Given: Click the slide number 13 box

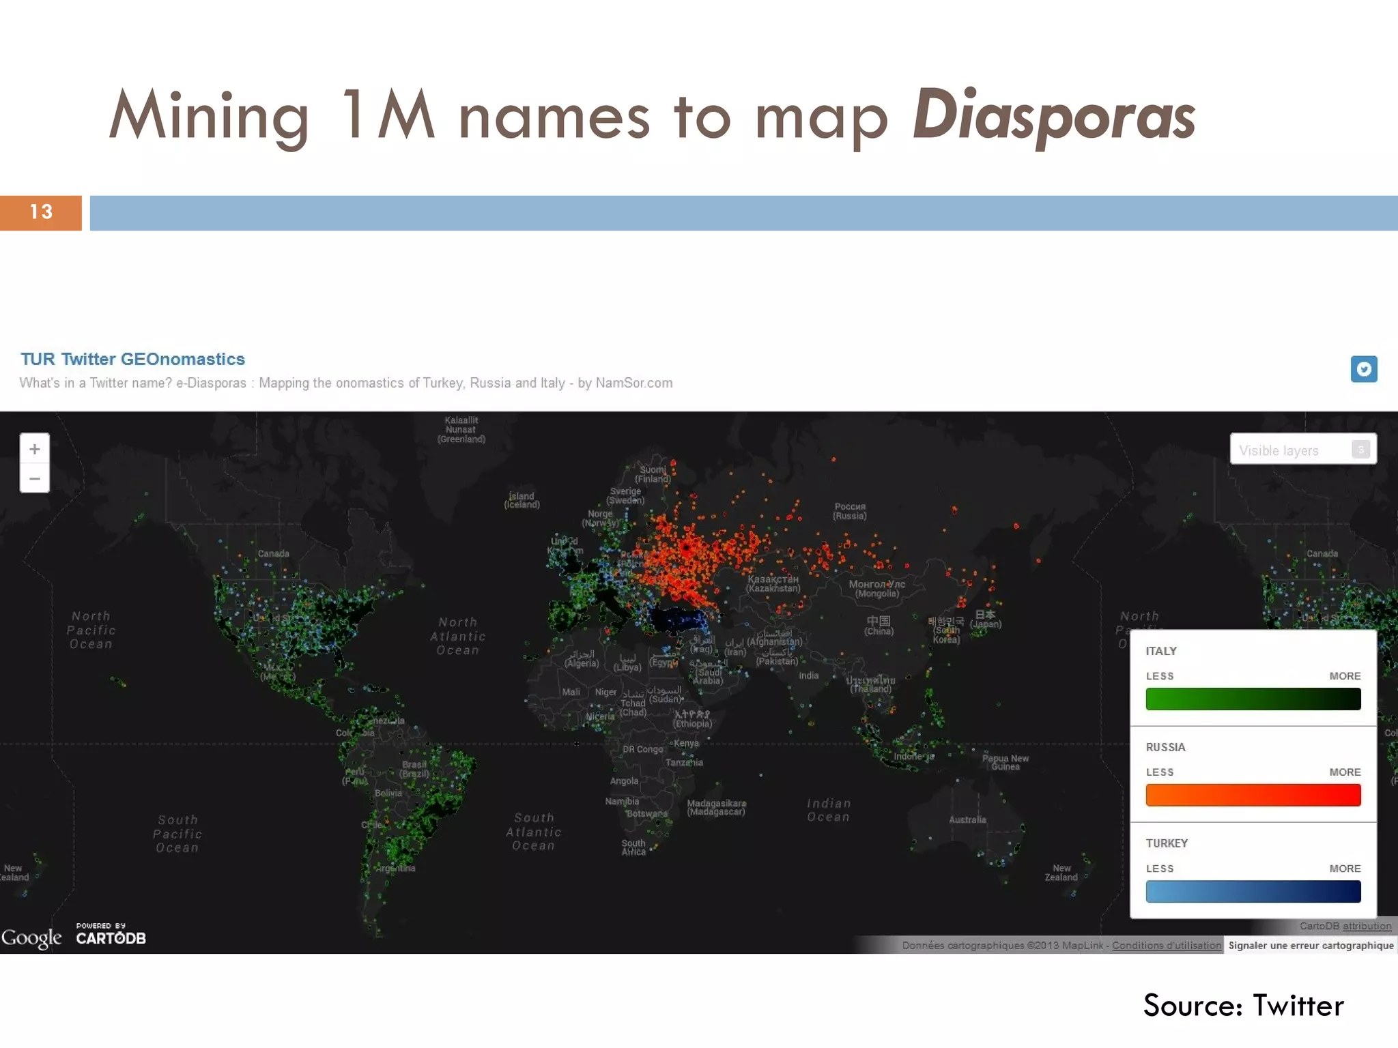Looking at the screenshot, I should (41, 212).
